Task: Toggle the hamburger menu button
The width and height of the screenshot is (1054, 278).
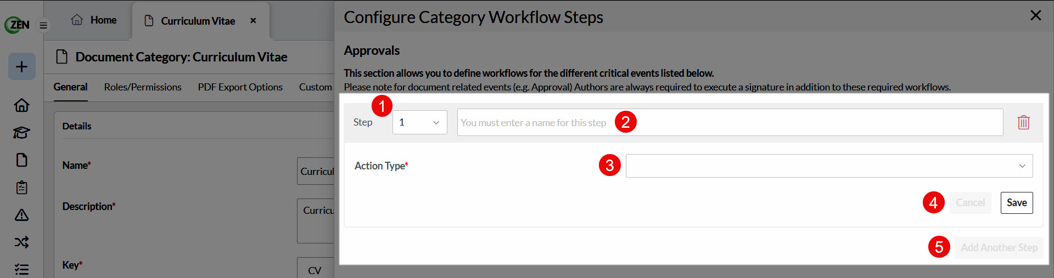Action: click(x=43, y=25)
